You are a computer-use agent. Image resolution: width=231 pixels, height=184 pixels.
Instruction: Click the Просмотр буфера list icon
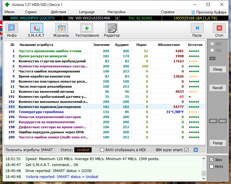193,13
